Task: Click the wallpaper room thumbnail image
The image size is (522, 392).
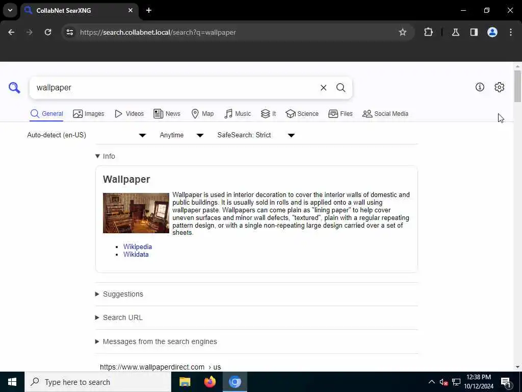Action: click(136, 213)
